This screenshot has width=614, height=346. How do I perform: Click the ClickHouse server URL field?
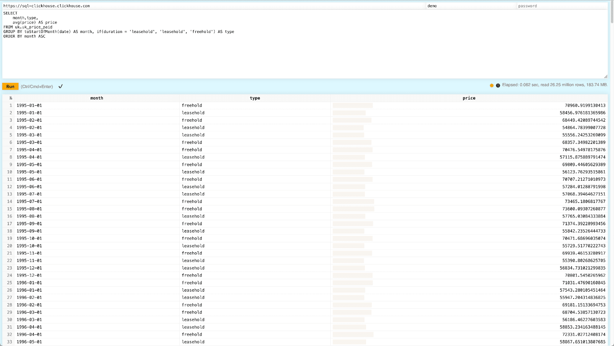coord(214,6)
